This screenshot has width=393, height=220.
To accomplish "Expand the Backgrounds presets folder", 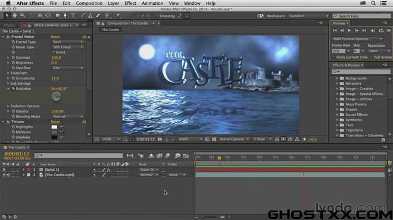I will click(337, 78).
